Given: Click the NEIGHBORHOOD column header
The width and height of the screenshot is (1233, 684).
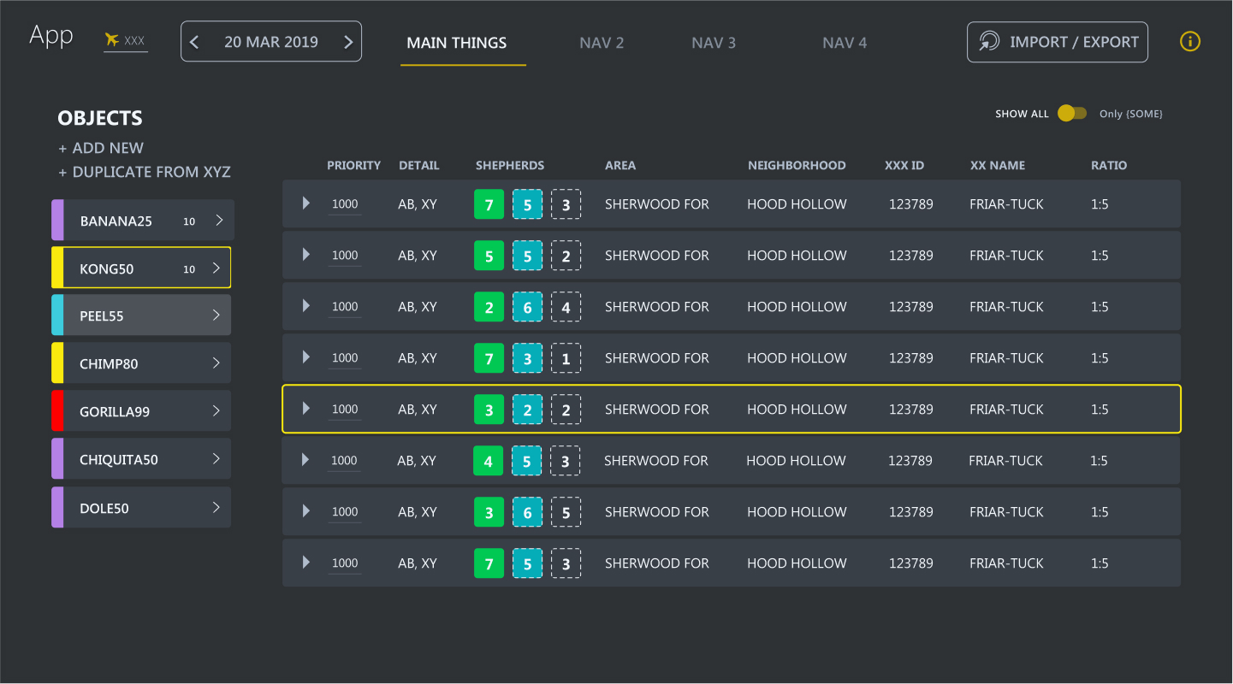Looking at the screenshot, I should coord(797,165).
